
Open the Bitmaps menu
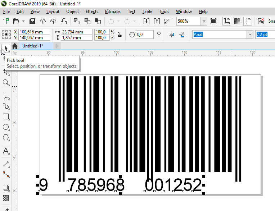coord(113,12)
